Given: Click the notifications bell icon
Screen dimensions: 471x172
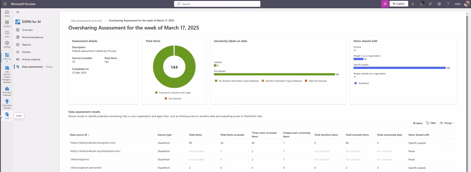Looking at the screenshot, I should (x=413, y=4).
